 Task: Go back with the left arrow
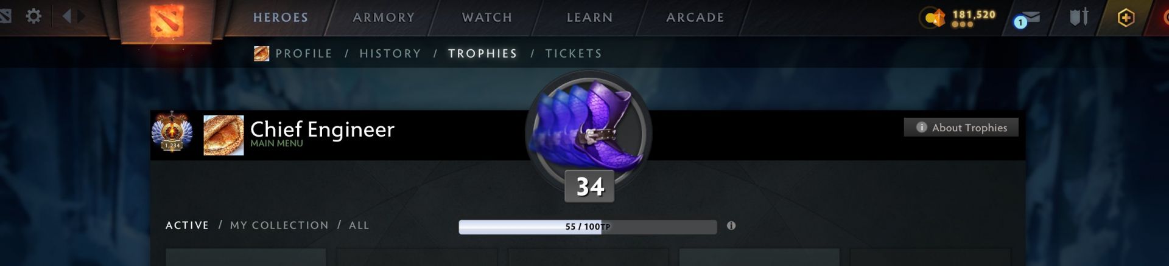click(x=67, y=16)
